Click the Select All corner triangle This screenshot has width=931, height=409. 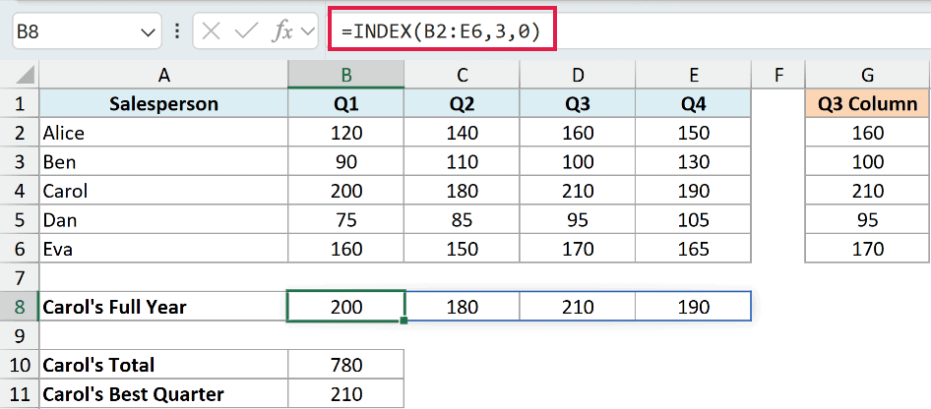click(24, 76)
